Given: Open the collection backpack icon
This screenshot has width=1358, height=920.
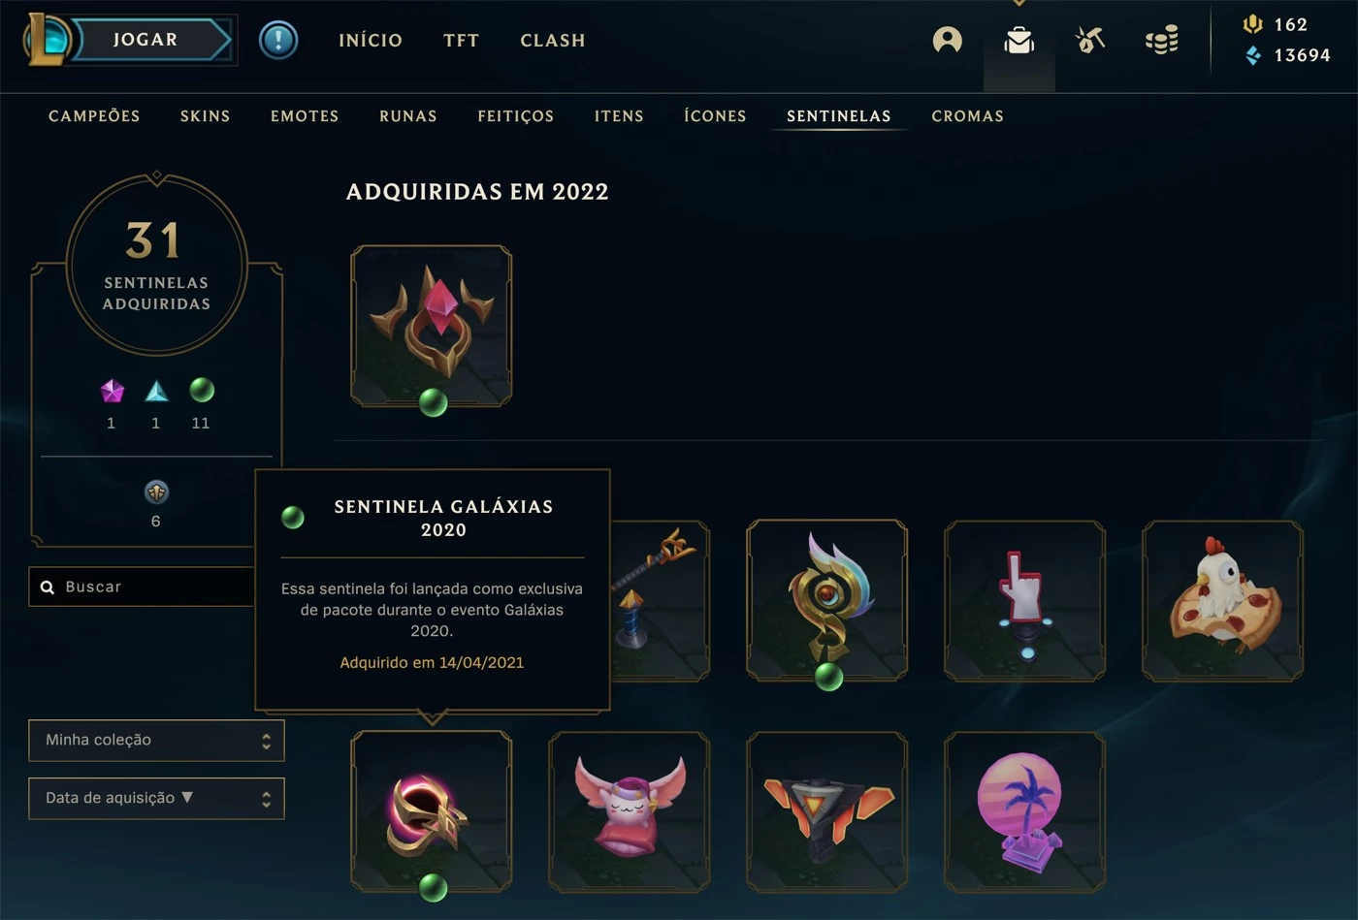Looking at the screenshot, I should point(1018,40).
